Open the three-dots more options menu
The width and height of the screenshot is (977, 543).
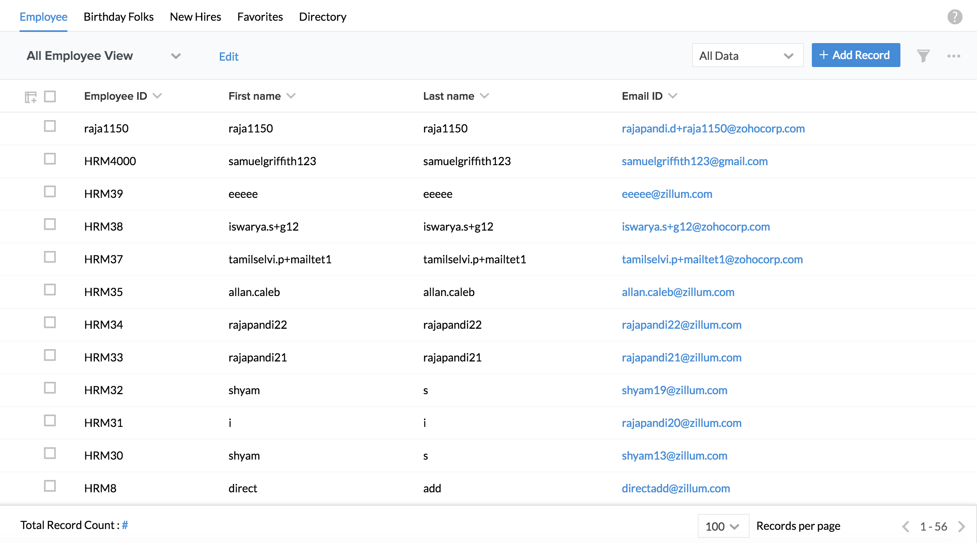click(953, 56)
